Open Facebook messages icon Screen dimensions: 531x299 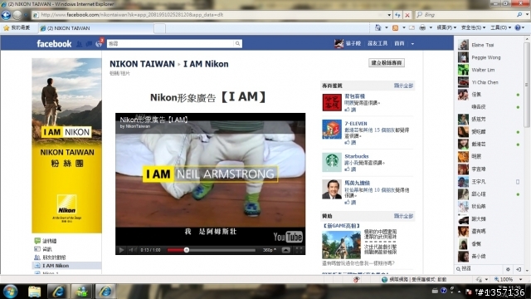[89, 44]
